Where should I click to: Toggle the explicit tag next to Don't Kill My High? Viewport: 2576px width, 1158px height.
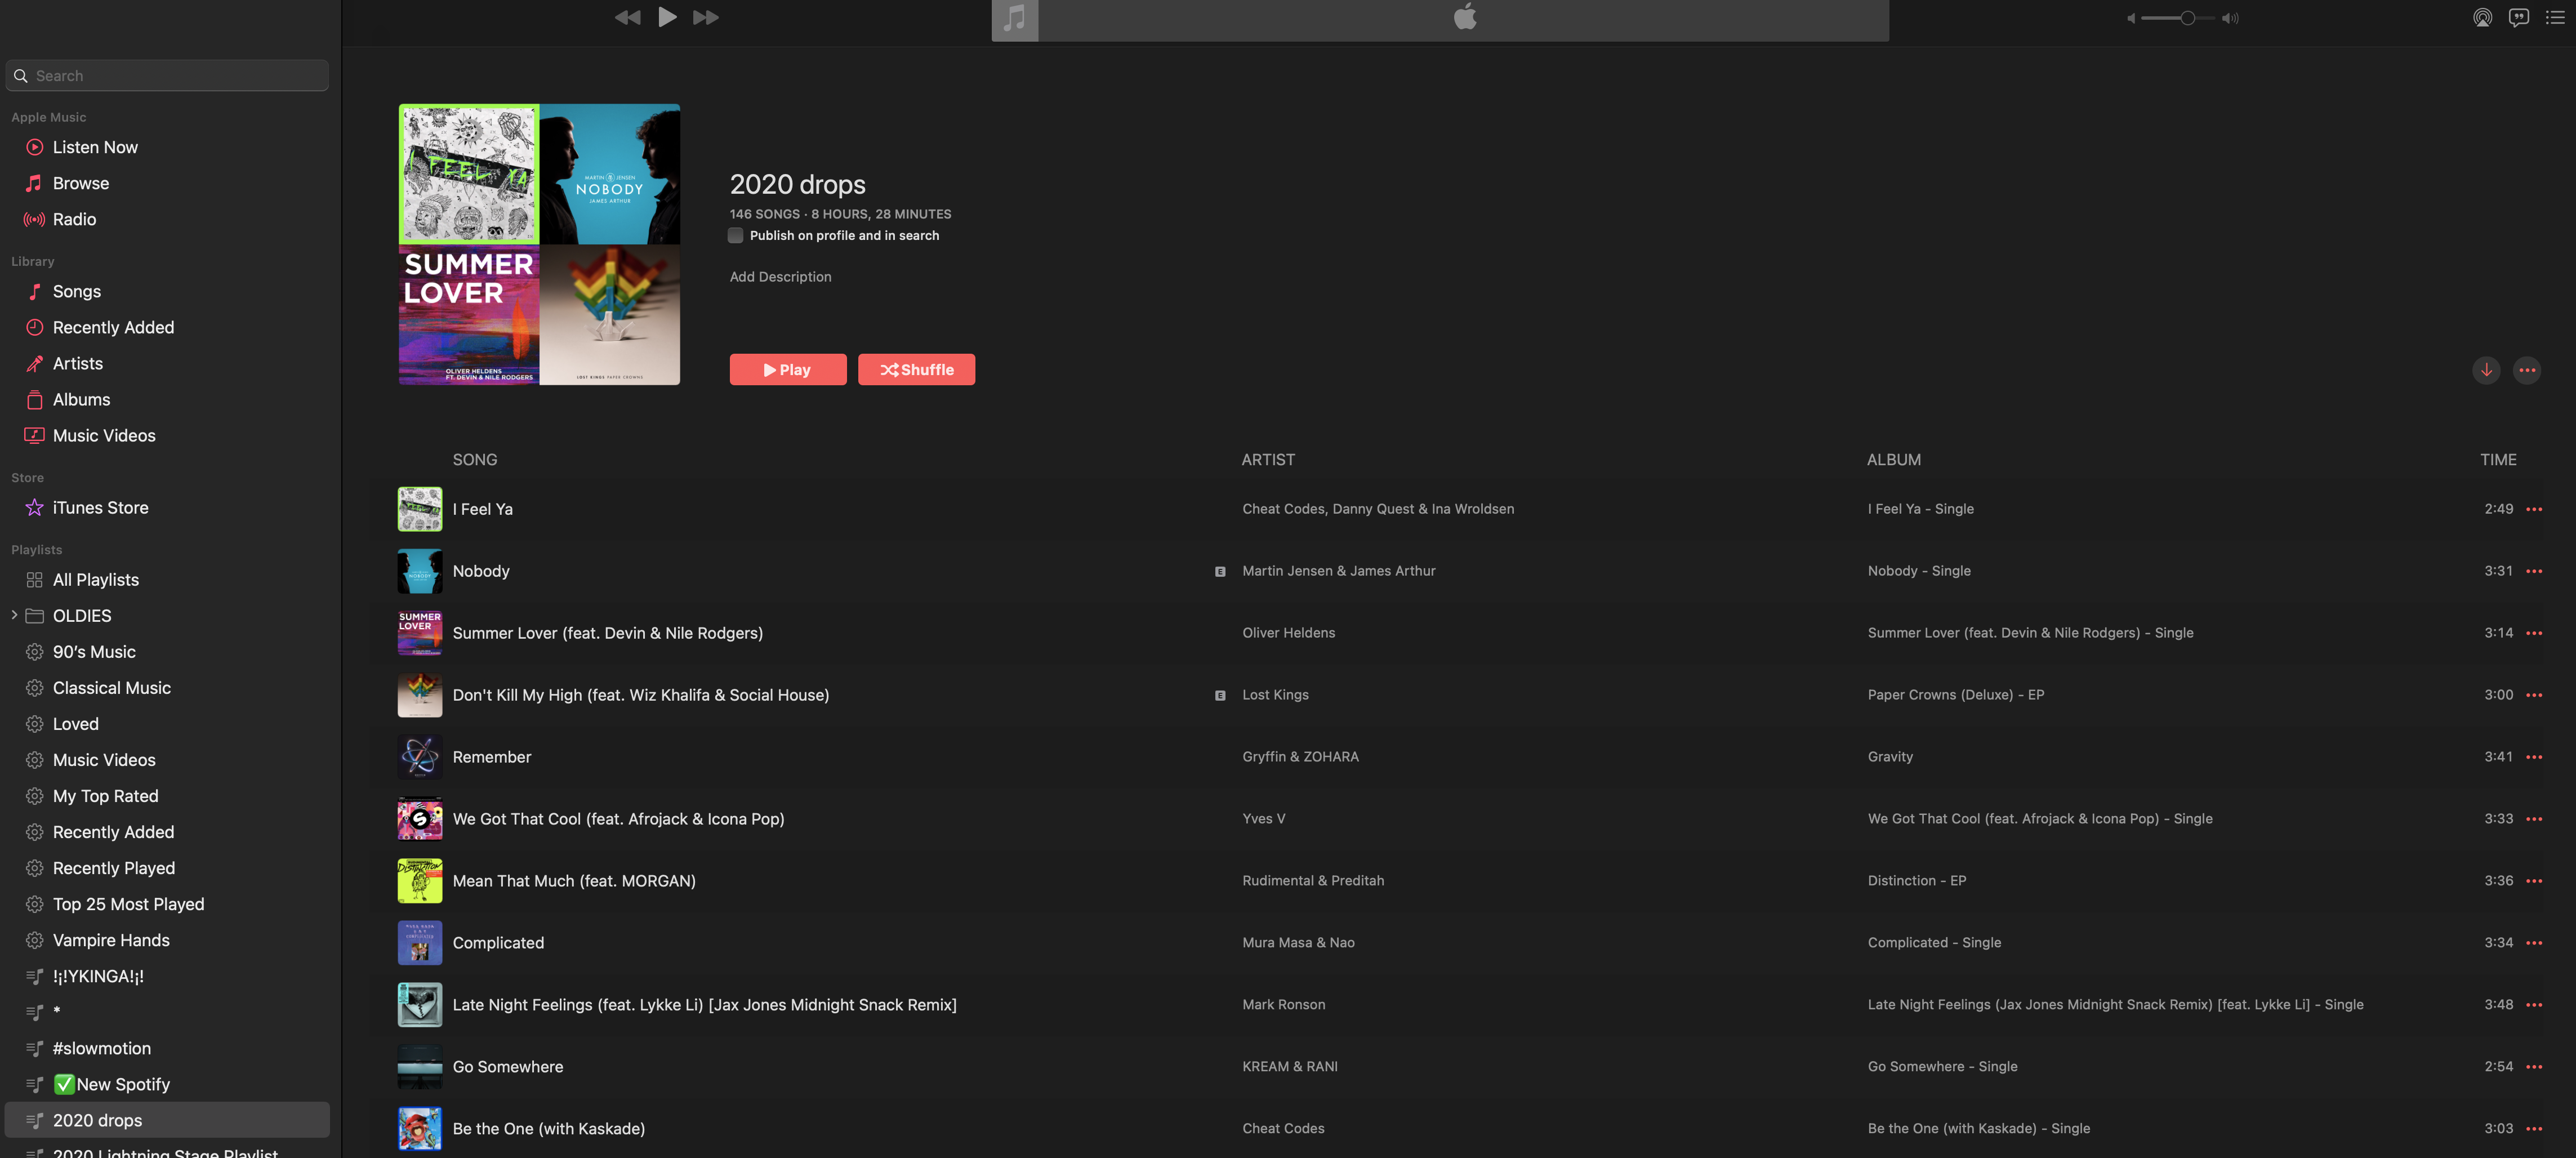point(1219,695)
